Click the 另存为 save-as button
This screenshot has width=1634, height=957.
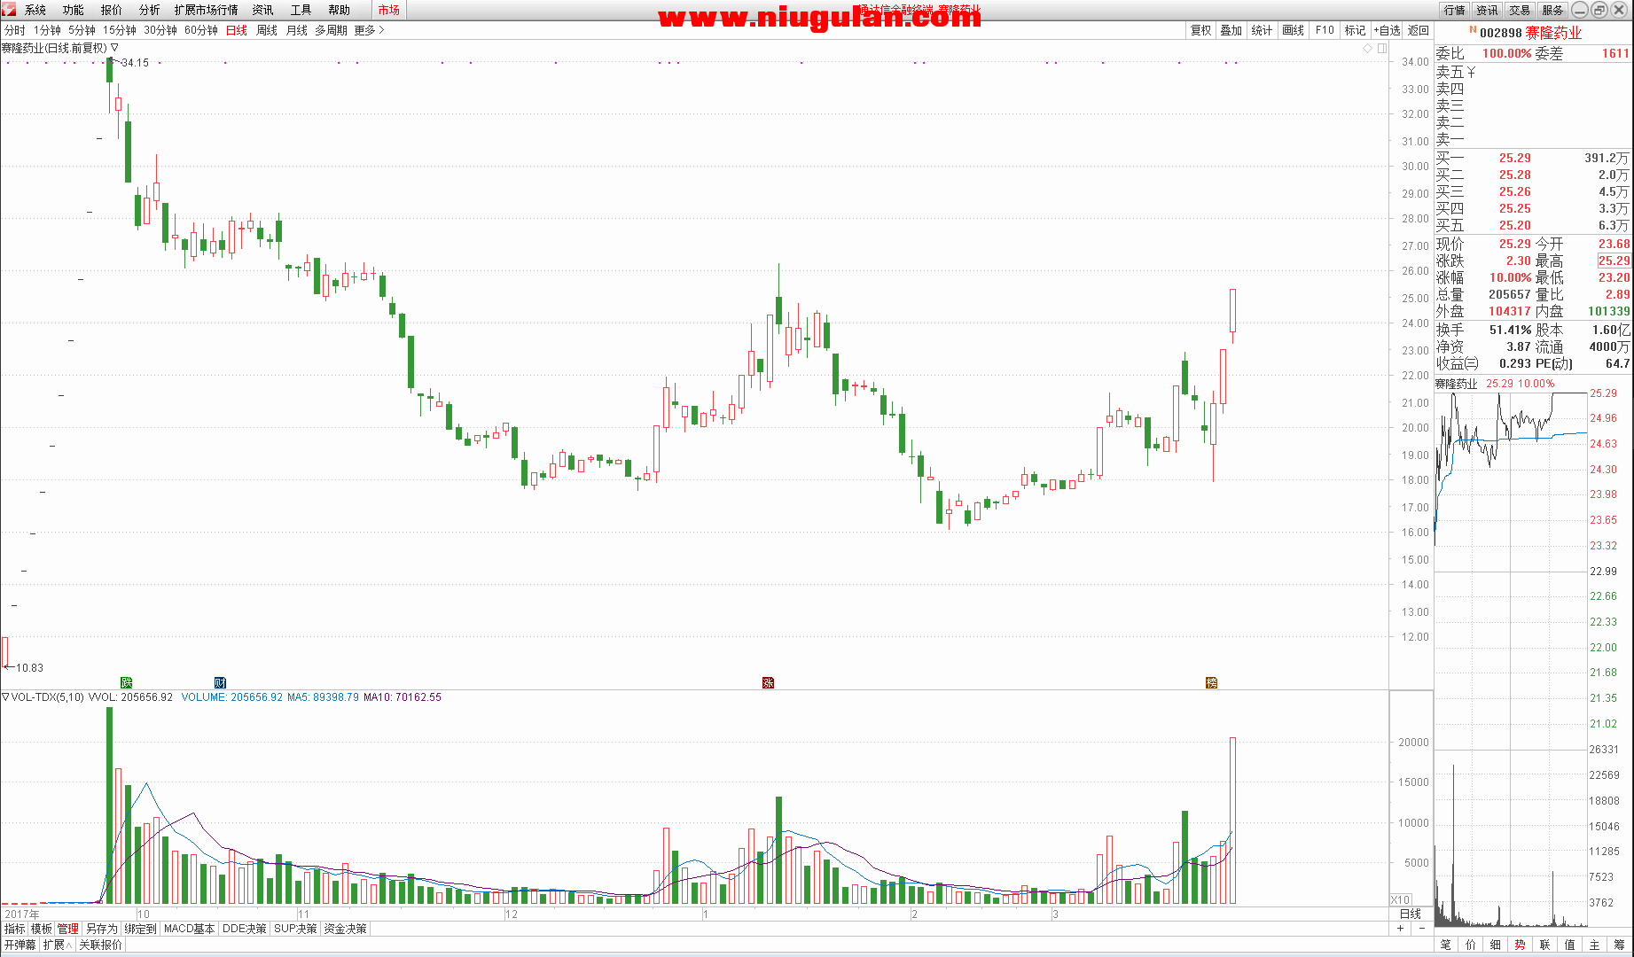(101, 929)
